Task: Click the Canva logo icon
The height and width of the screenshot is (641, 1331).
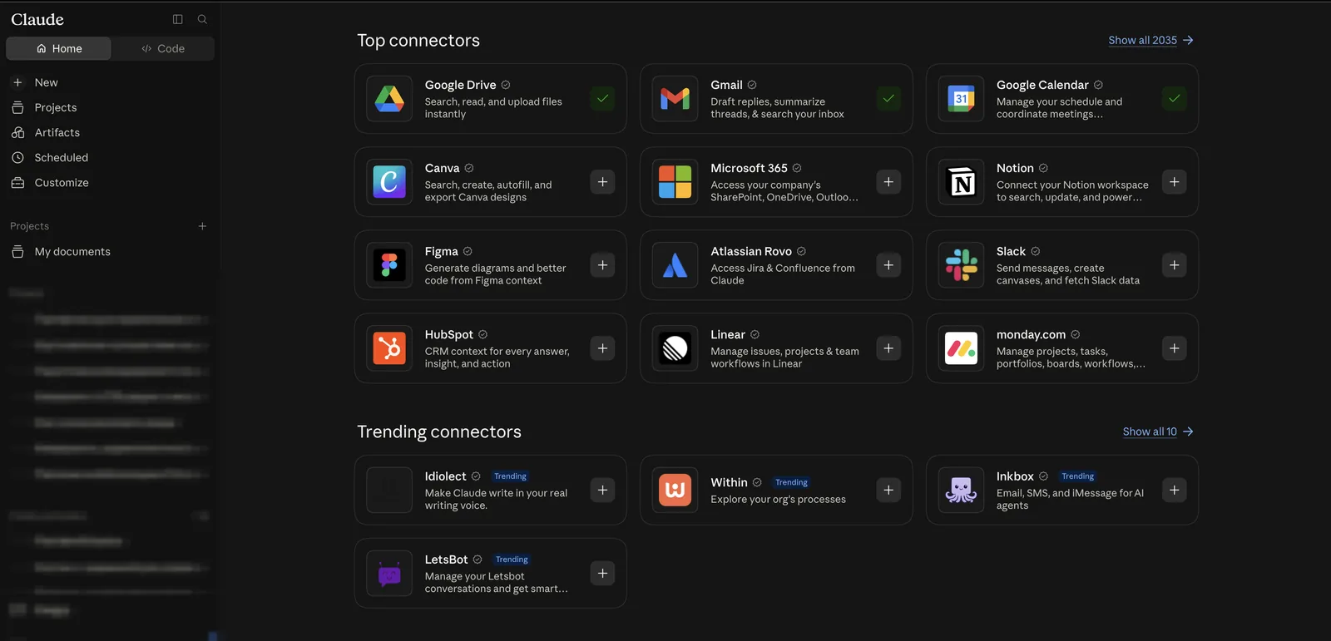Action: tap(389, 182)
